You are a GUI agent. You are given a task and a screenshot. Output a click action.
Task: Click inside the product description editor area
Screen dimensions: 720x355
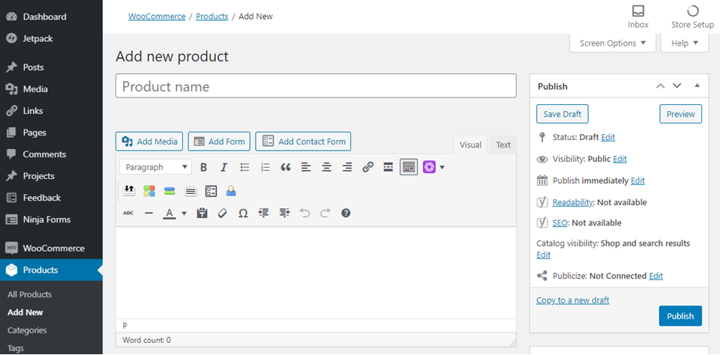pos(316,273)
